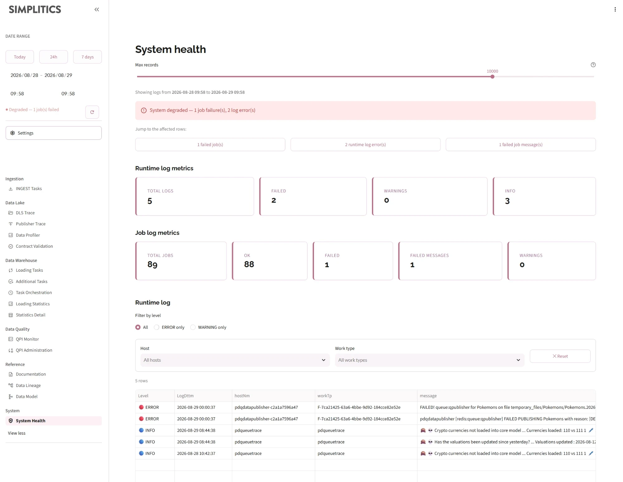Screen dimensions: 623x482
Task: Click the TOTAL JOBS 89 metric card
Action: coord(181,261)
